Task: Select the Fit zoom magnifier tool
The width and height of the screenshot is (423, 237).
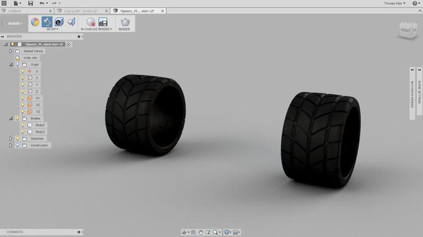Action: pyautogui.click(x=215, y=232)
